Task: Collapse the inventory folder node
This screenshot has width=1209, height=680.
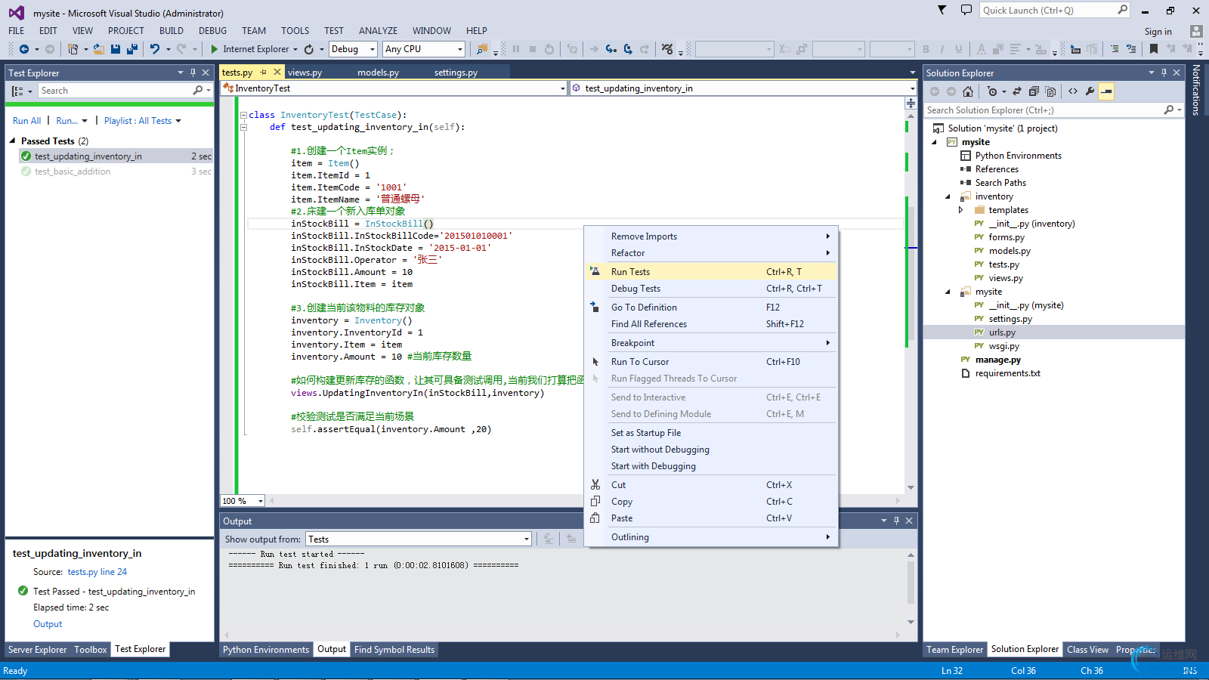Action: (948, 196)
